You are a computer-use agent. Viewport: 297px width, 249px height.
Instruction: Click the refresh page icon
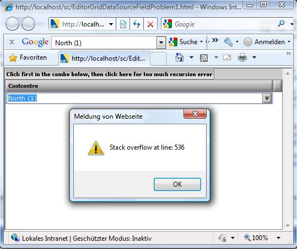click(x=137, y=24)
